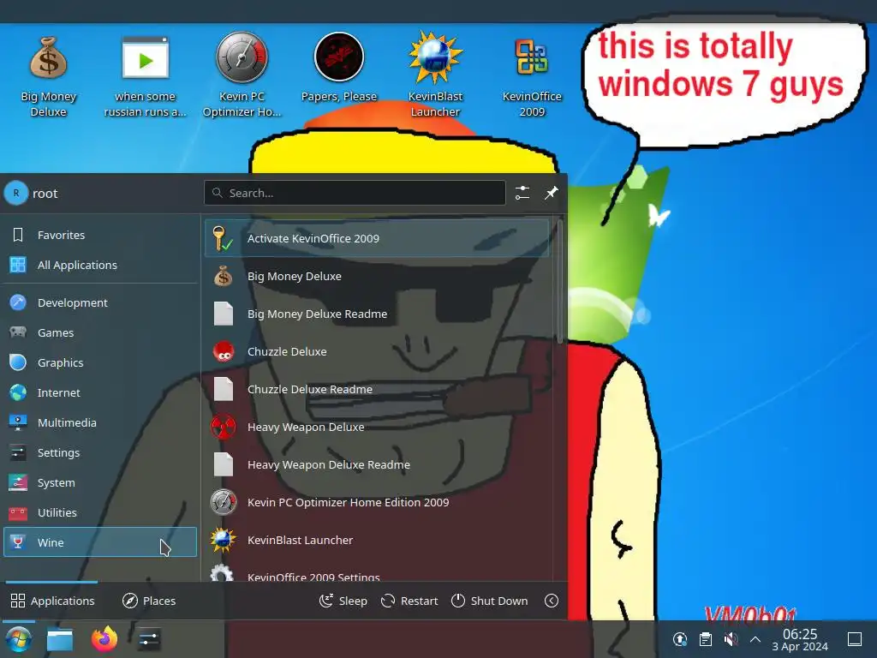877x658 pixels.
Task: Open Heavy Weapon Deluxe Readme
Action: tap(377, 465)
